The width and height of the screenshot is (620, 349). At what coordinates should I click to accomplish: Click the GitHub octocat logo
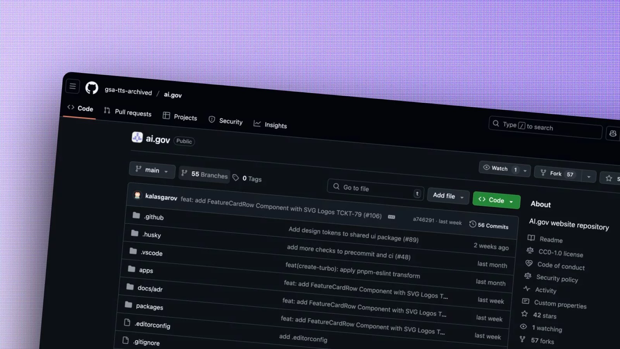click(92, 88)
